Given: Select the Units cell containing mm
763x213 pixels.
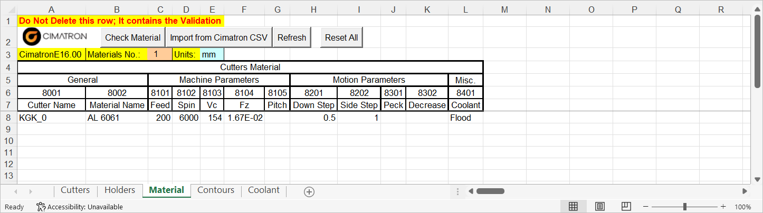Looking at the screenshot, I should click(212, 54).
